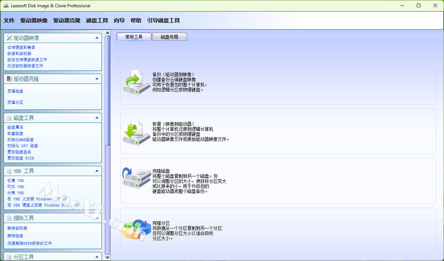Open the 擦除磁盘 link
Image resolution: width=444 pixels, height=261 pixels.
tap(15, 236)
